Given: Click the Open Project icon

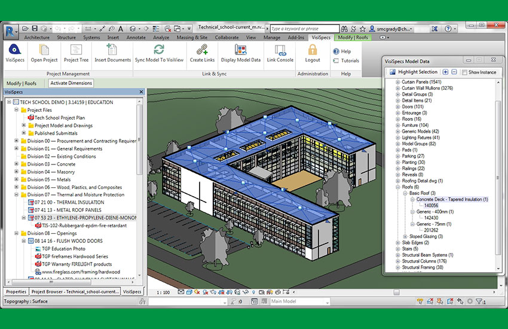Looking at the screenshot, I should click(x=44, y=50).
